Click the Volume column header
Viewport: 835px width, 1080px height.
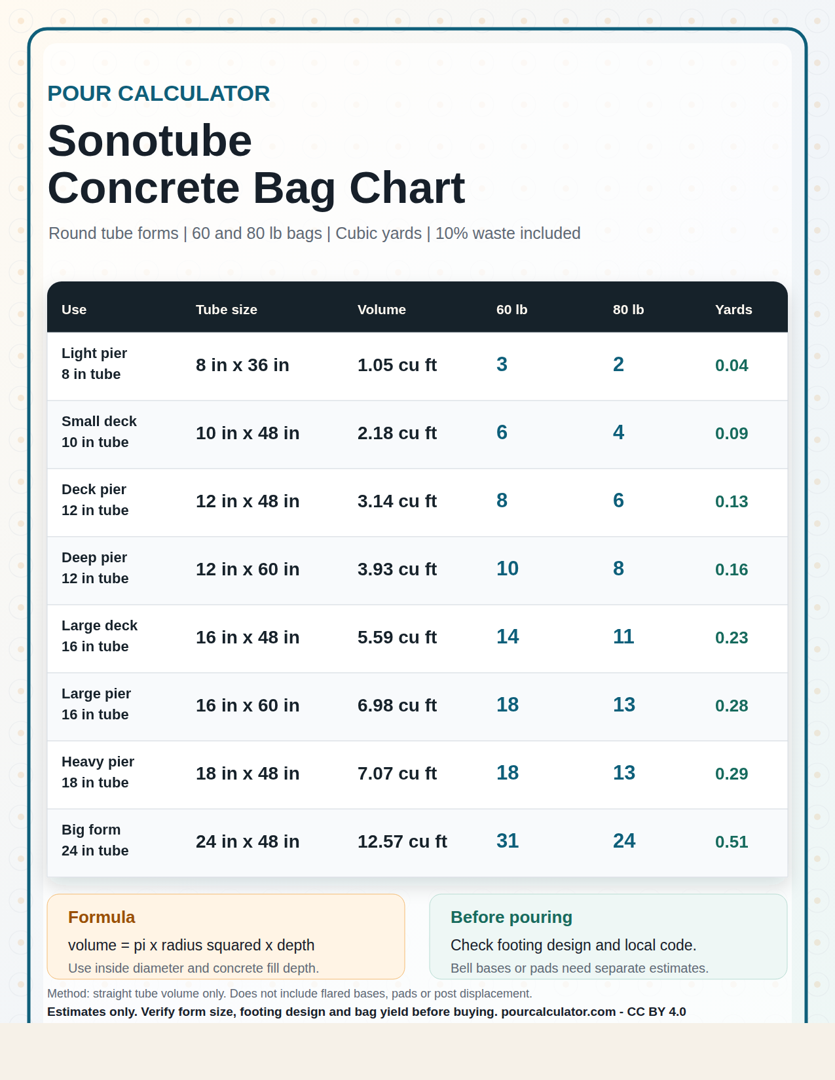point(382,310)
